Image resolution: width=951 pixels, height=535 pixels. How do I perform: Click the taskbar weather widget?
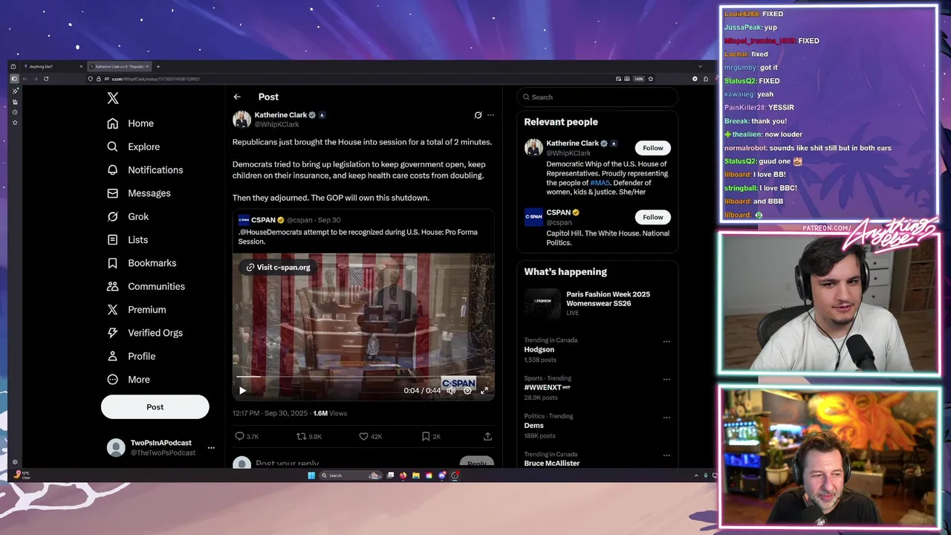(22, 476)
